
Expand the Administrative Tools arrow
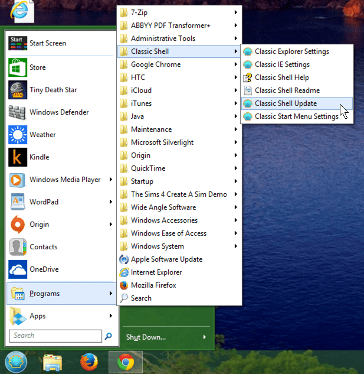tap(235, 38)
